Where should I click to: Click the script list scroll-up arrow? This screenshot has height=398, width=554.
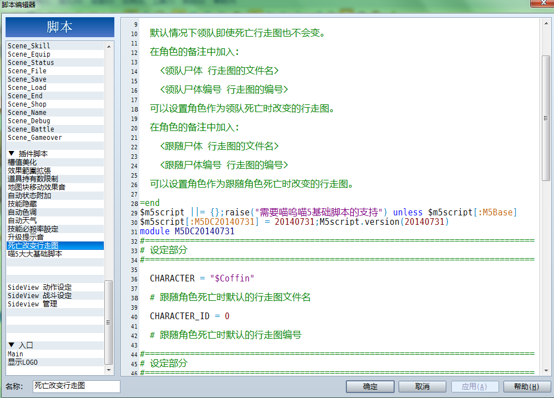(109, 46)
